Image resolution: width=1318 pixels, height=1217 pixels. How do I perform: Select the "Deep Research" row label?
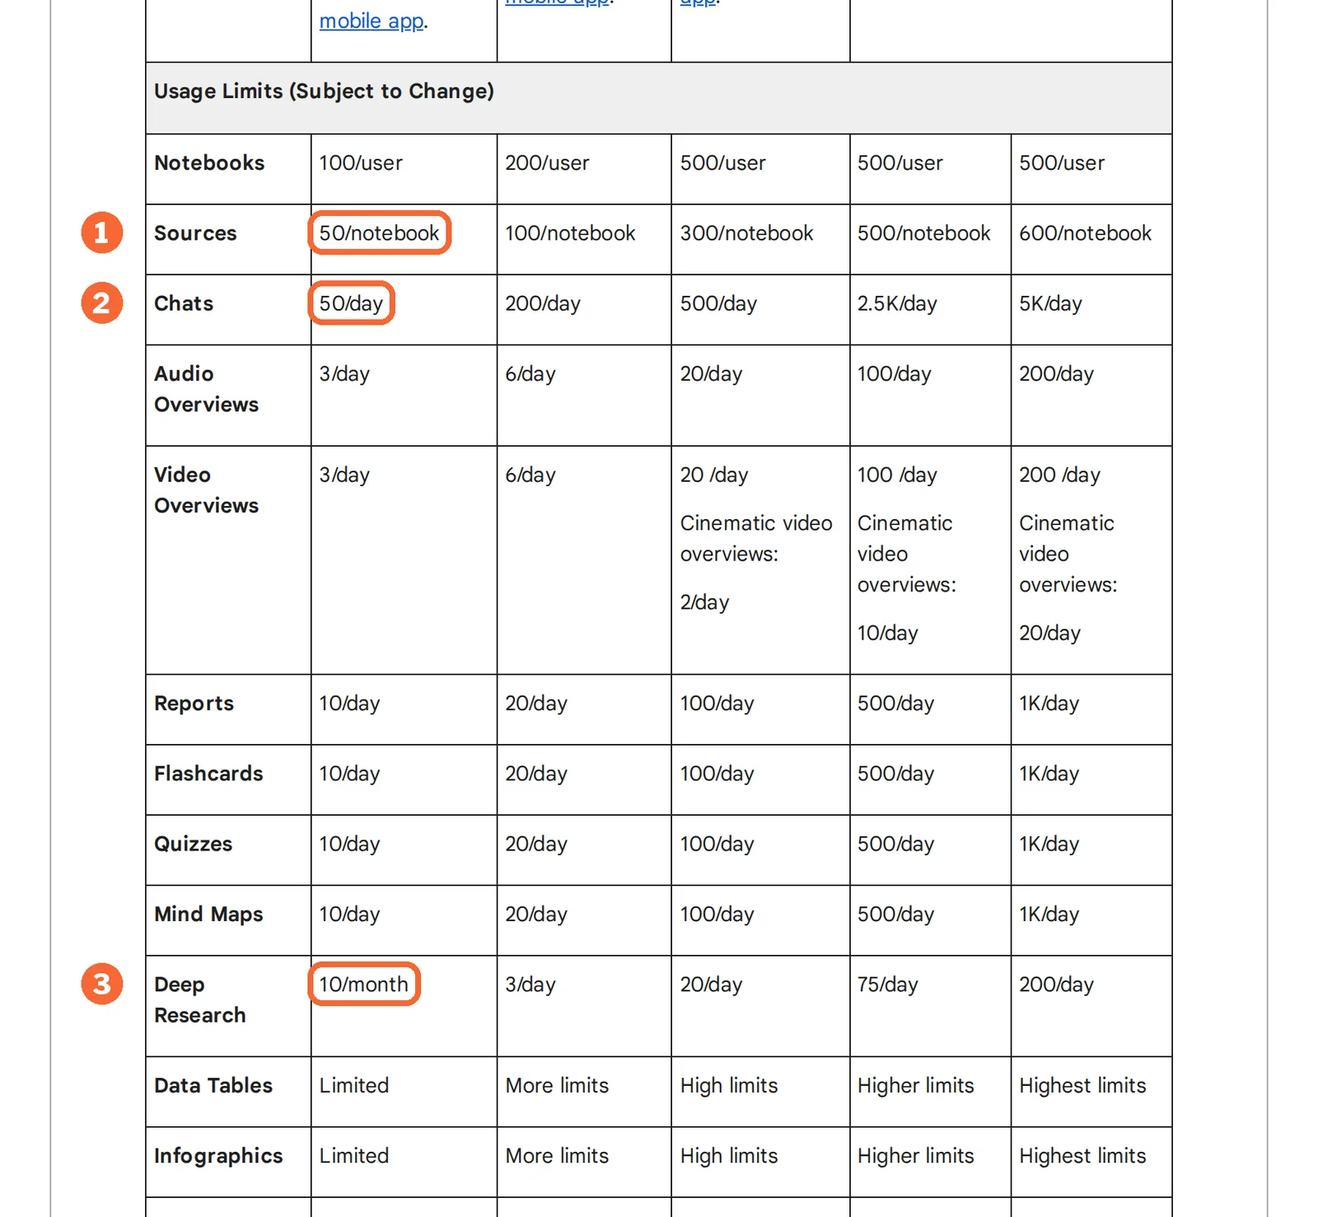coord(200,999)
